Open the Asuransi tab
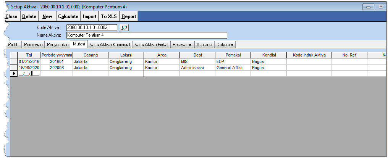This screenshot has width=388, height=158. coord(204,45)
